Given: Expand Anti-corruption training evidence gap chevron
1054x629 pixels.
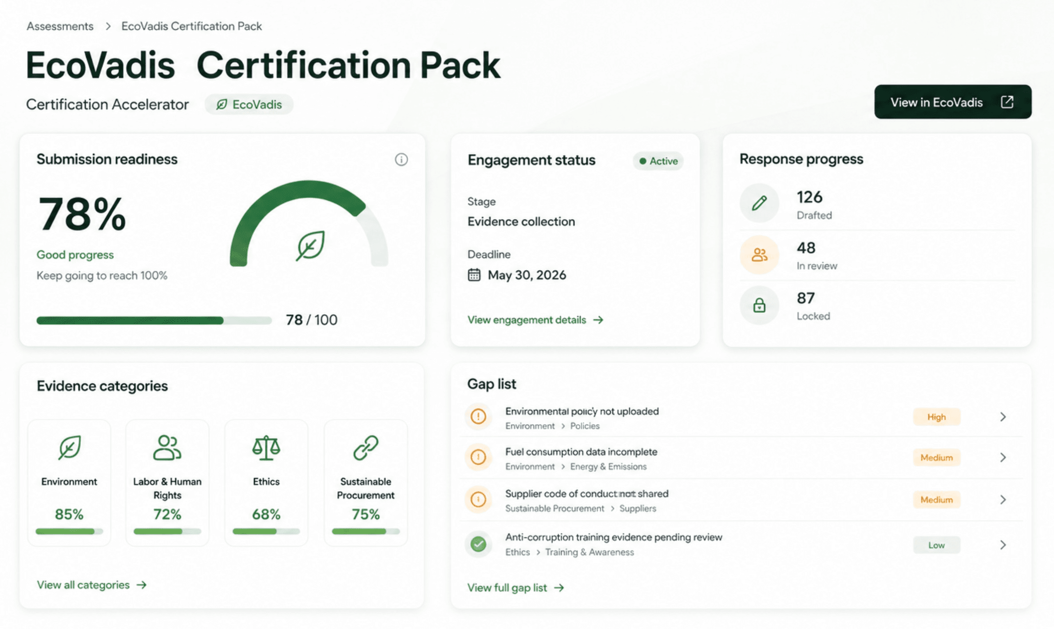Looking at the screenshot, I should (1003, 545).
